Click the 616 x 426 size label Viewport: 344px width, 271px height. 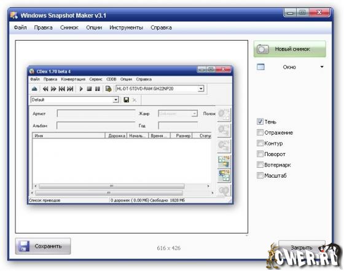169,248
